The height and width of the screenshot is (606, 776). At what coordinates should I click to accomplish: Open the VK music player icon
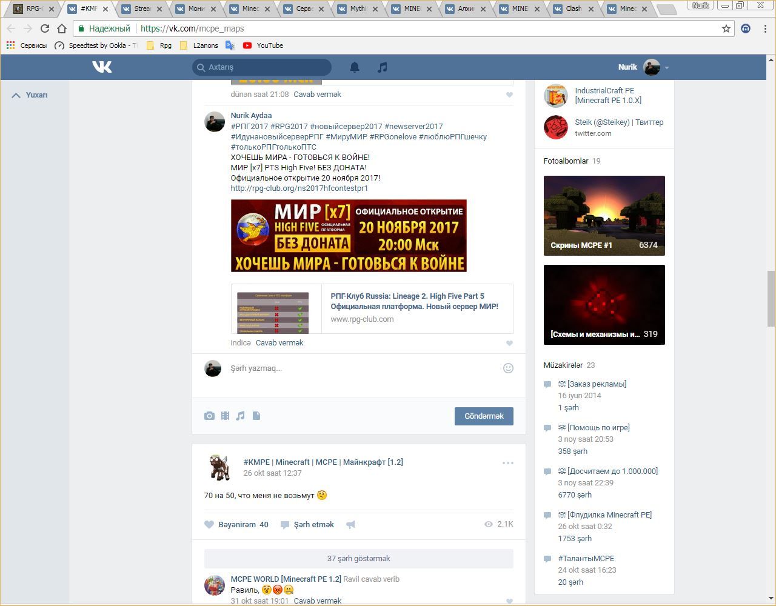click(x=382, y=67)
